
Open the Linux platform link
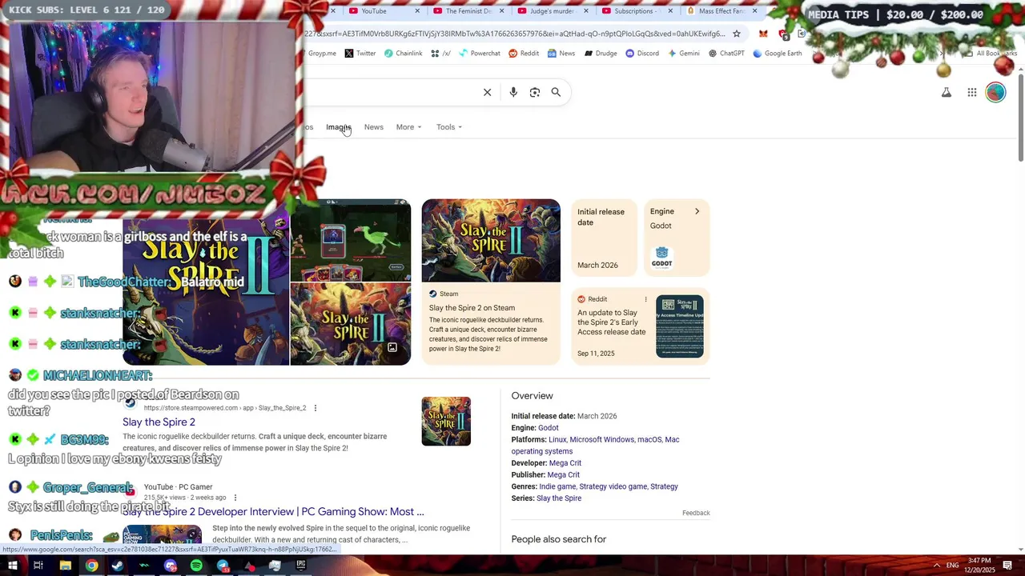pos(557,440)
